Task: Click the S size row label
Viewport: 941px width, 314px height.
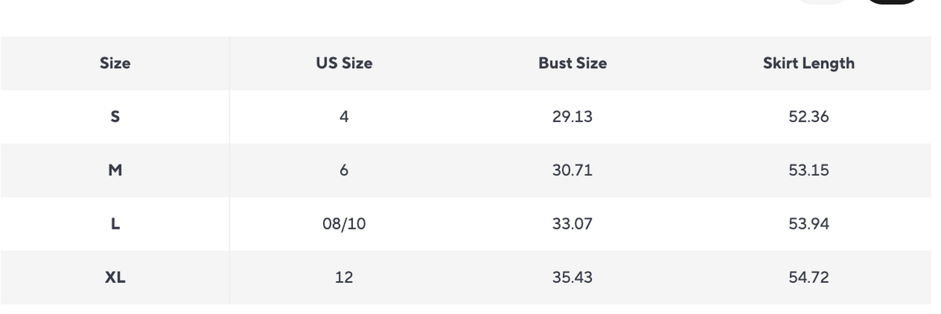Action: coord(115,117)
